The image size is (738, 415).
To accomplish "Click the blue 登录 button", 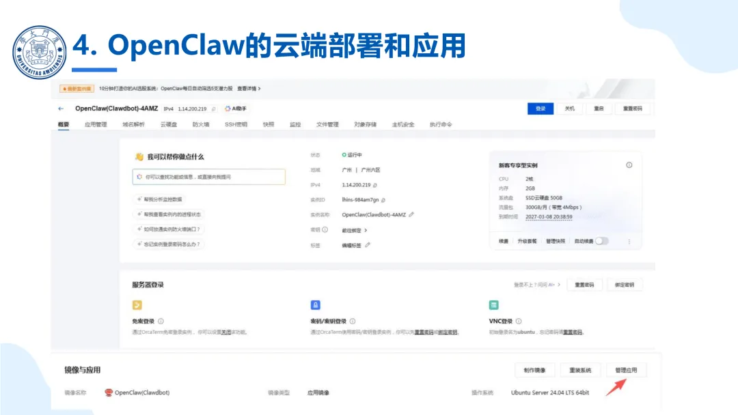I will [541, 109].
